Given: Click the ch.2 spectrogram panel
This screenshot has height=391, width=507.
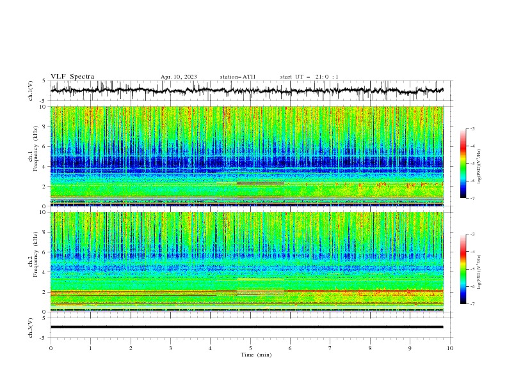Looking at the screenshot, I should 247,262.
